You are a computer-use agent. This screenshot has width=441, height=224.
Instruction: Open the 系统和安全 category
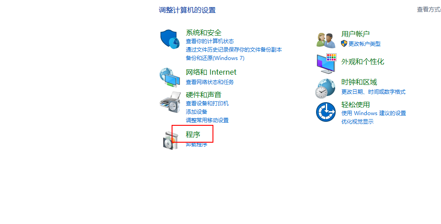[204, 32]
